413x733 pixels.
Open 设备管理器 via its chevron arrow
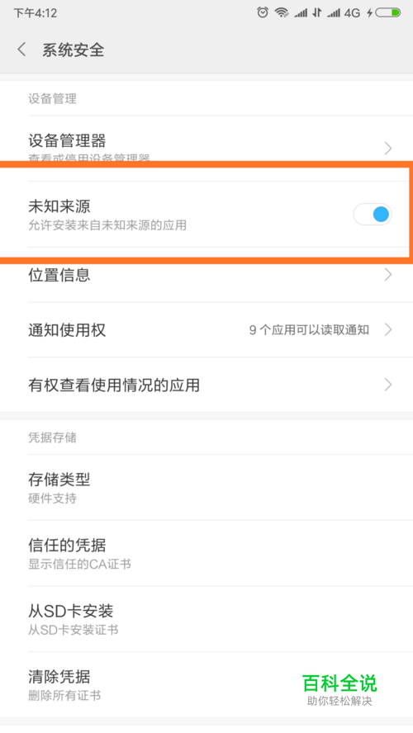pos(387,149)
